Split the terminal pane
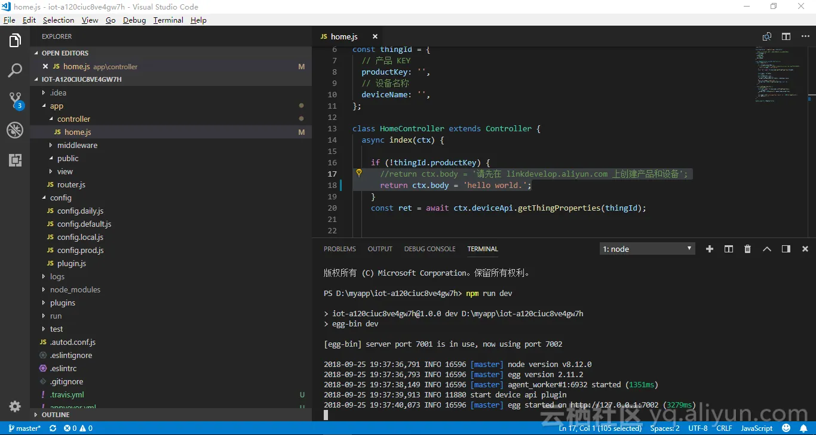816x435 pixels. [x=729, y=249]
